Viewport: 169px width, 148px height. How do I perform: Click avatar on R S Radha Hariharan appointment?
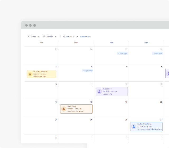pyautogui.click(x=30, y=74)
